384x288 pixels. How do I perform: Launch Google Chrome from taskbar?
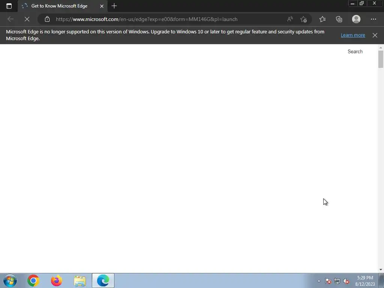(33, 280)
